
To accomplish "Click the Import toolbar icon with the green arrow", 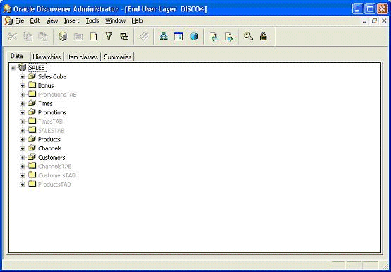I will [213, 37].
